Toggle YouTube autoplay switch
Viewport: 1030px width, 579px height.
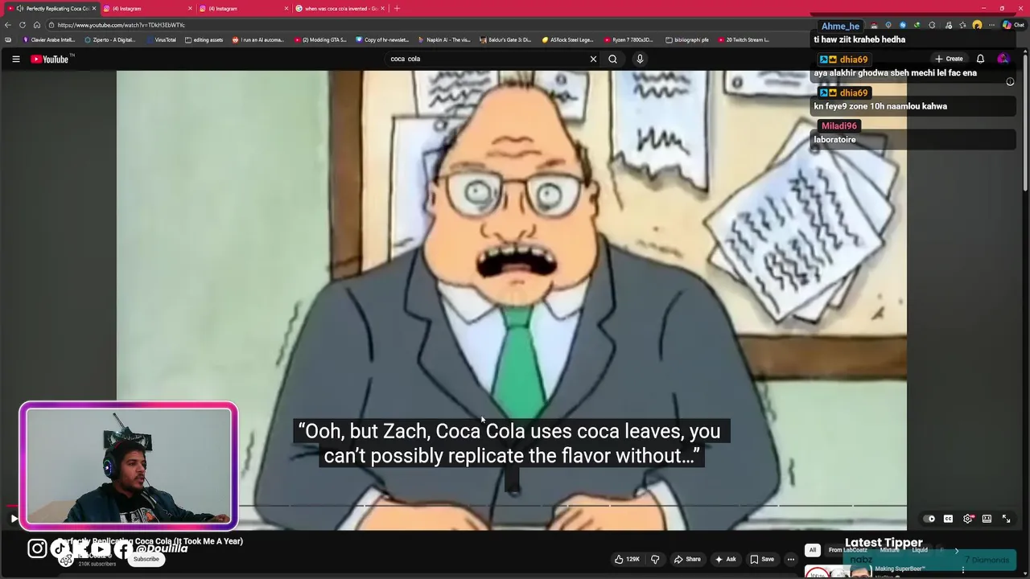point(929,519)
